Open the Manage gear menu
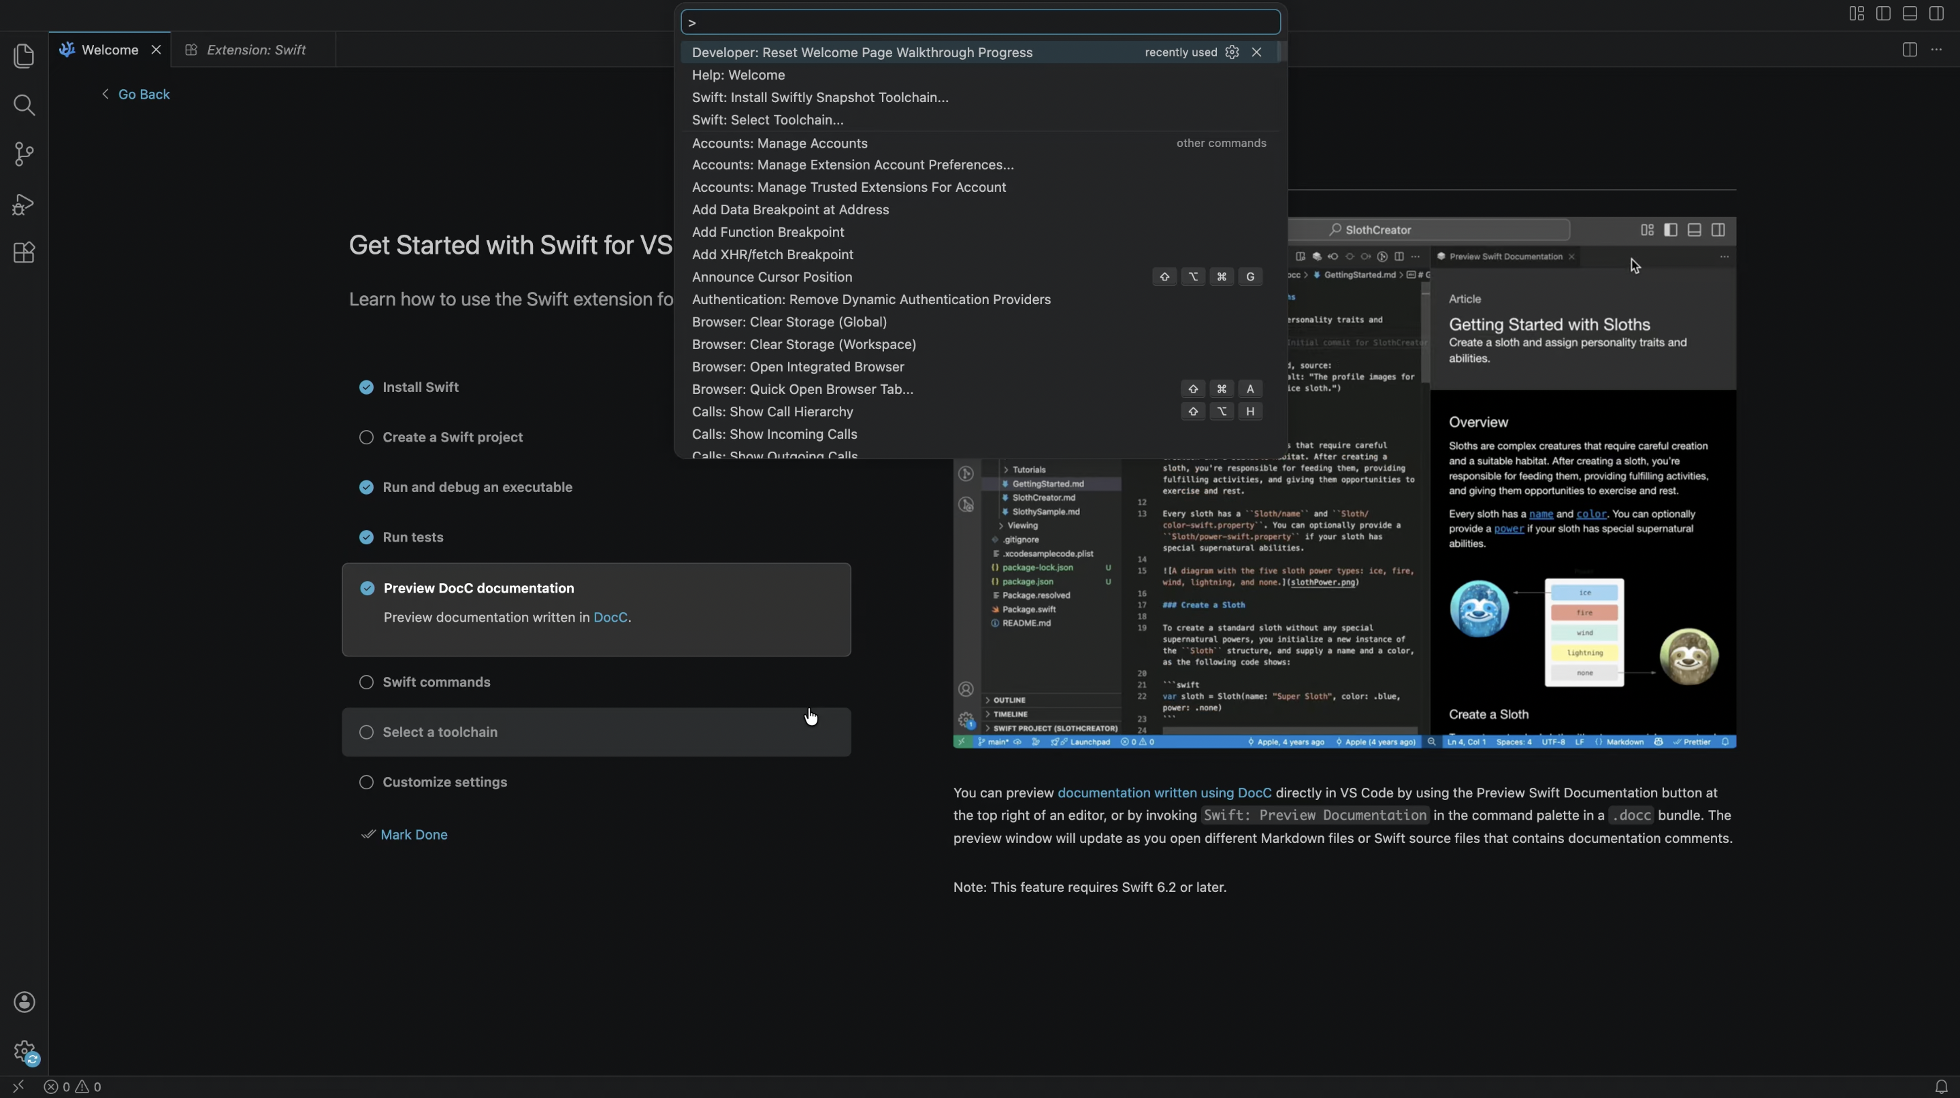This screenshot has width=1960, height=1098. [x=24, y=1052]
